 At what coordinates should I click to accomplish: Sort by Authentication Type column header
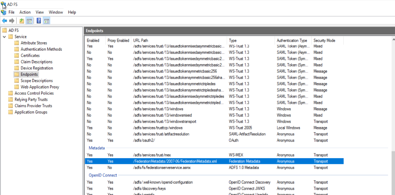(x=293, y=40)
